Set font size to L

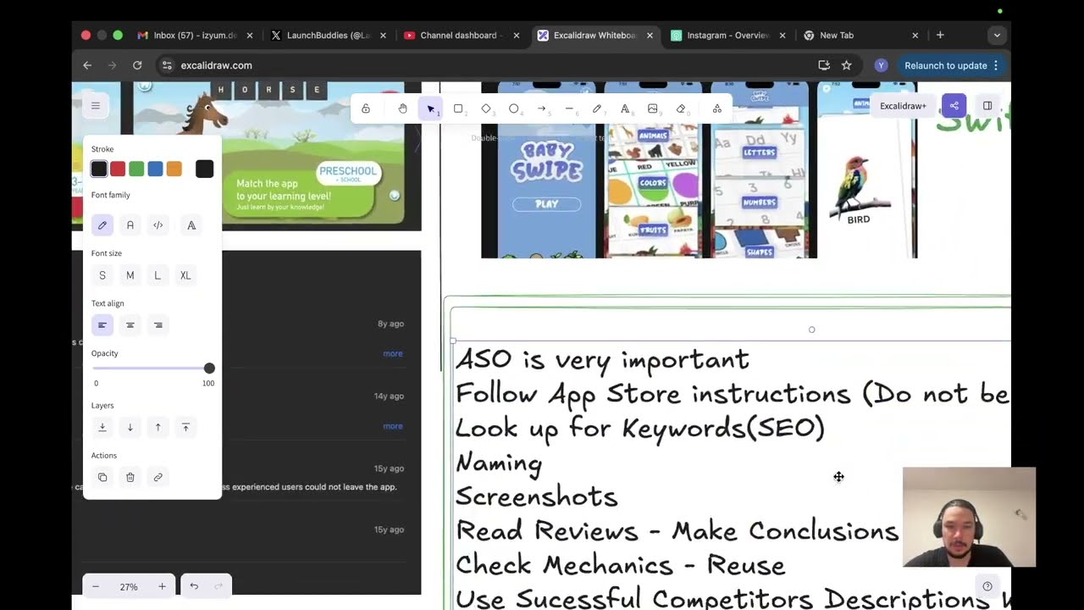pyautogui.click(x=158, y=275)
